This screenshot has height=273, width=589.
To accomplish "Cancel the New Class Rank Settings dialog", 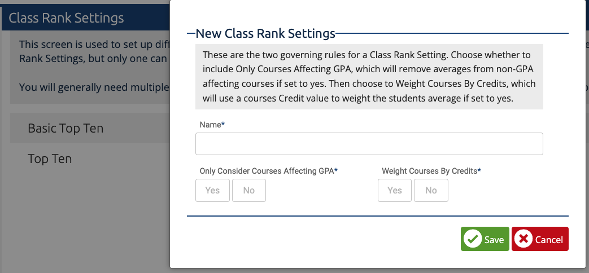I will tap(540, 239).
